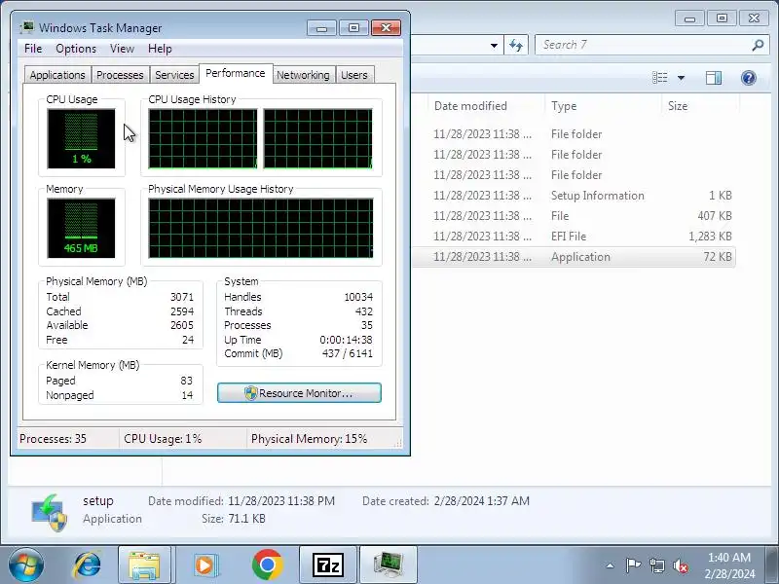Click the CPU Usage 1 % gauge

(x=81, y=138)
